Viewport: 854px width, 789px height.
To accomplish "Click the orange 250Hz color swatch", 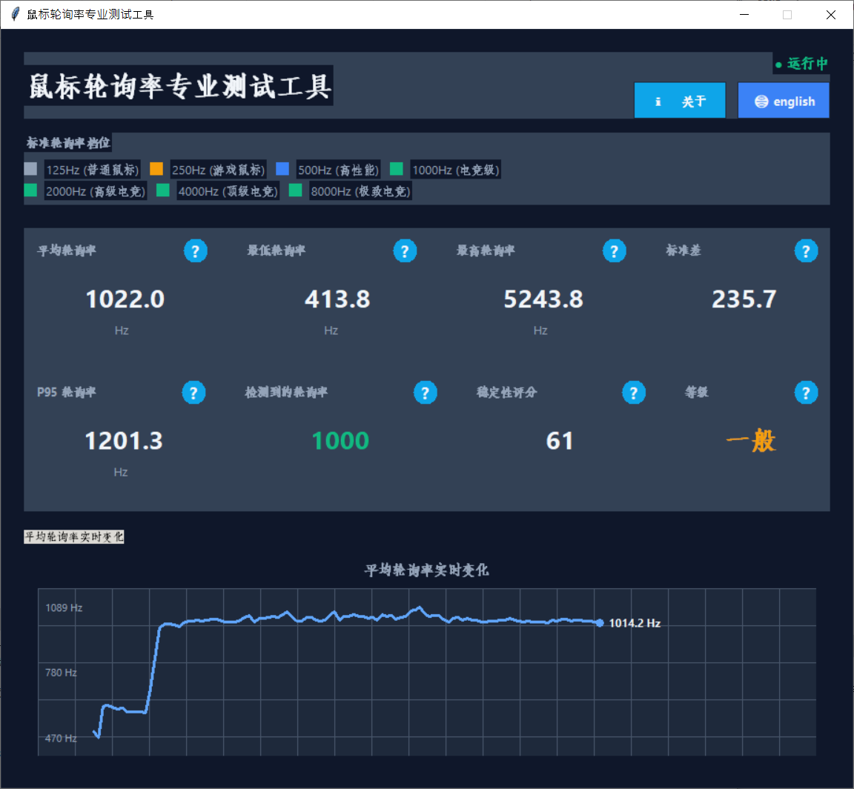I will point(156,169).
